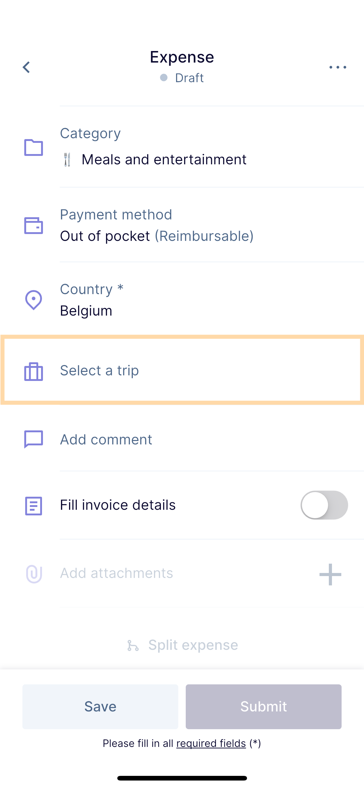Image resolution: width=364 pixels, height=788 pixels.
Task: Tap the paperclip attachments icon
Action: click(x=34, y=574)
